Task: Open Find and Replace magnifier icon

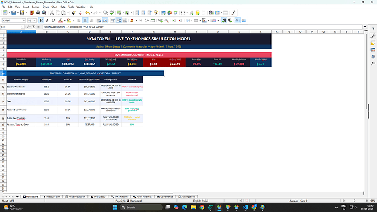Action: (105, 13)
